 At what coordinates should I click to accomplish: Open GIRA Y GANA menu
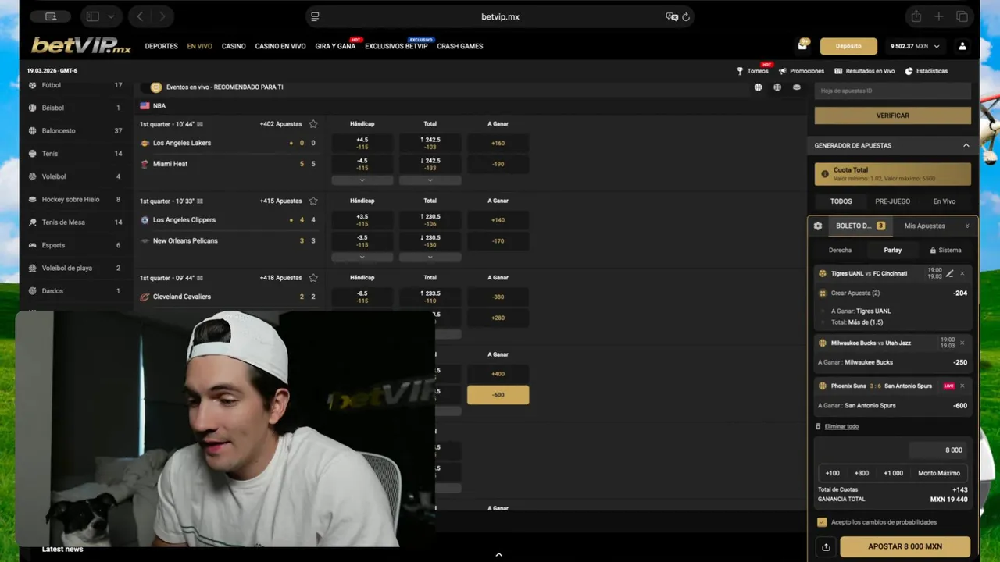coord(335,46)
